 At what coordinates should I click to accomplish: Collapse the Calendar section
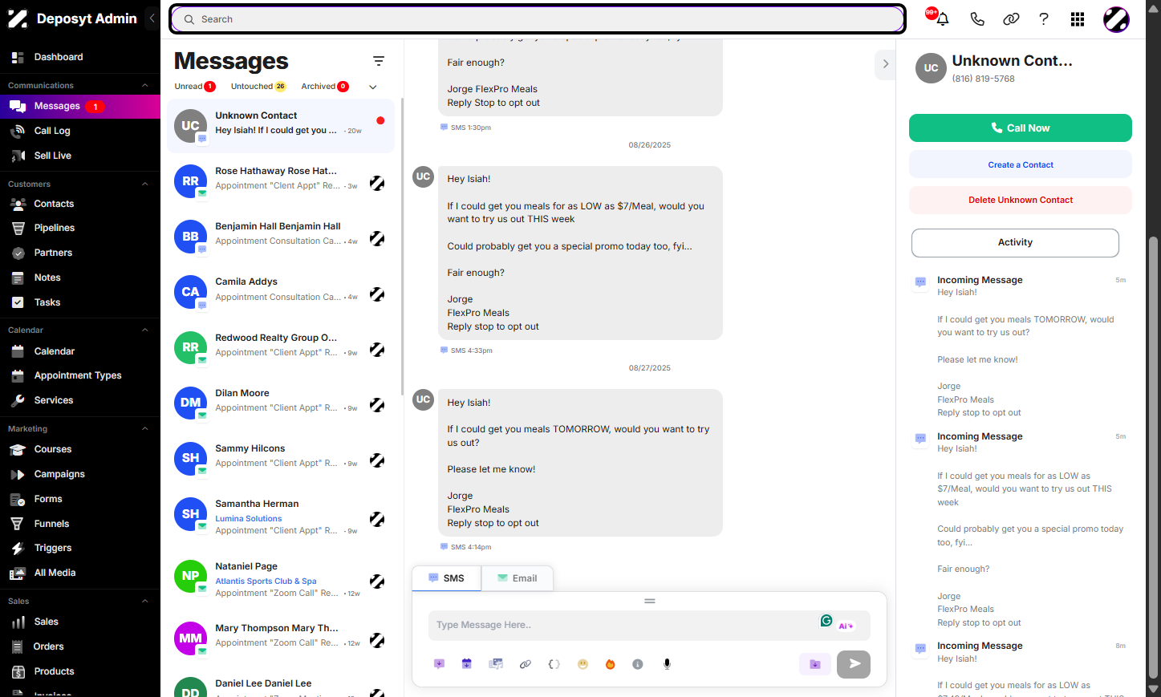click(x=145, y=330)
